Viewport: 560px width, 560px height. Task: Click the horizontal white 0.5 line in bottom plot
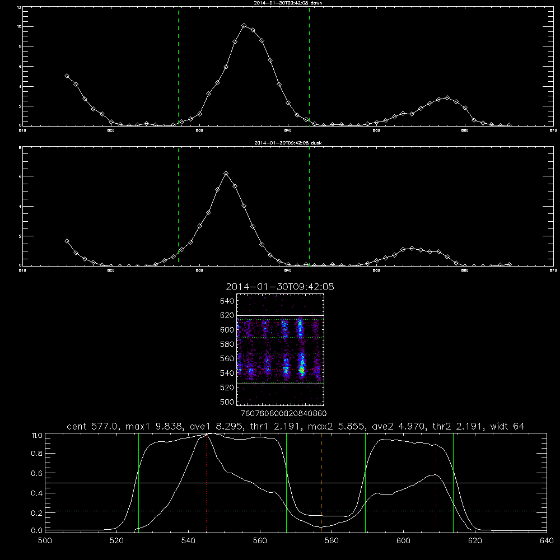[x=296, y=483]
